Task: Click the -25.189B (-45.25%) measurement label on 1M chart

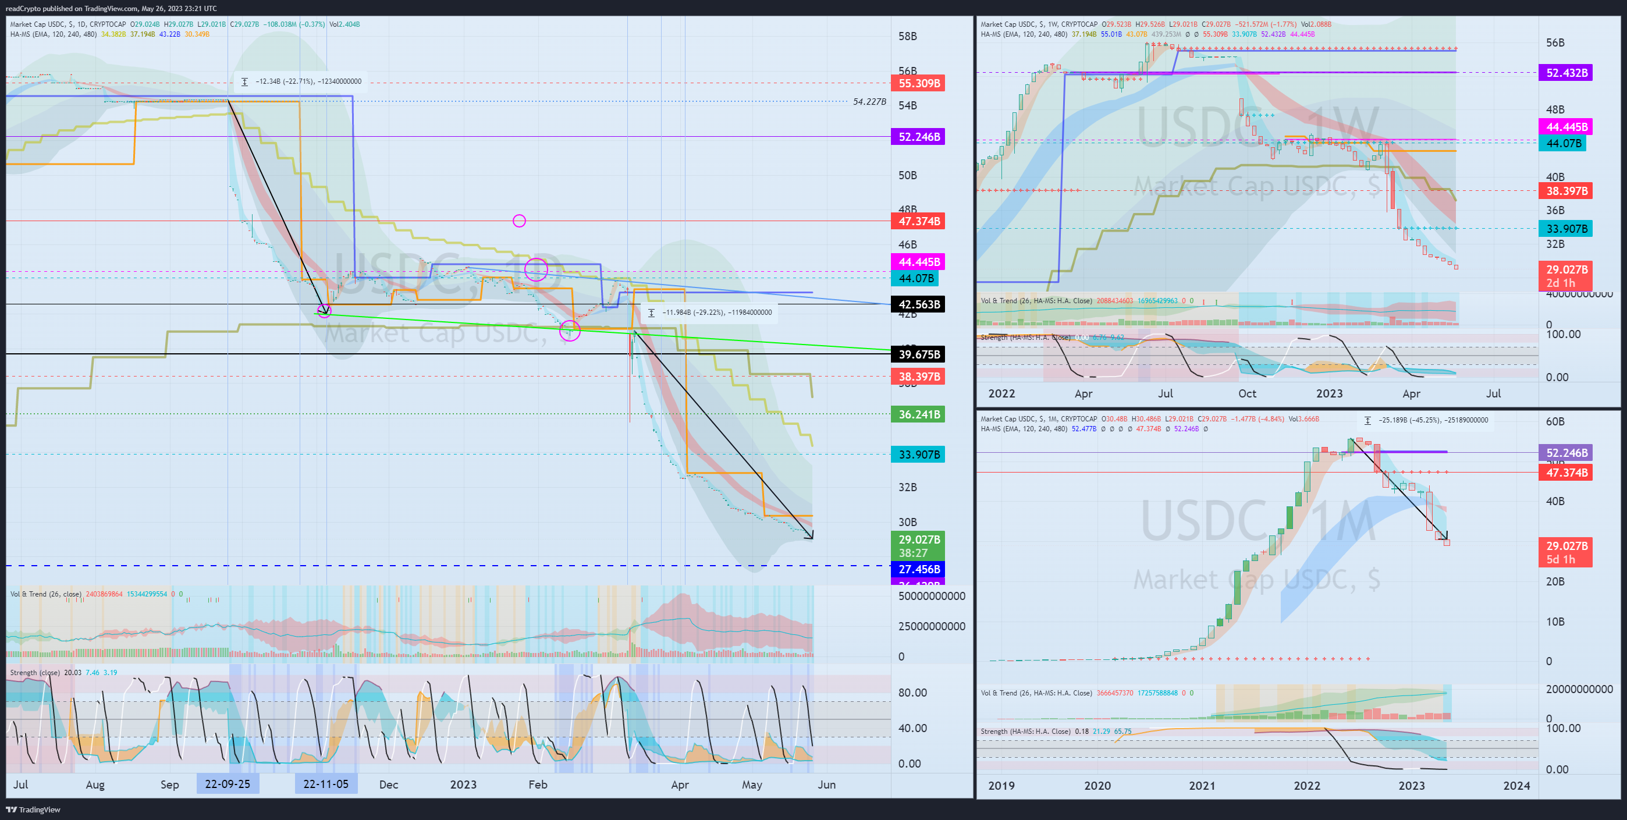Action: pyautogui.click(x=1426, y=420)
